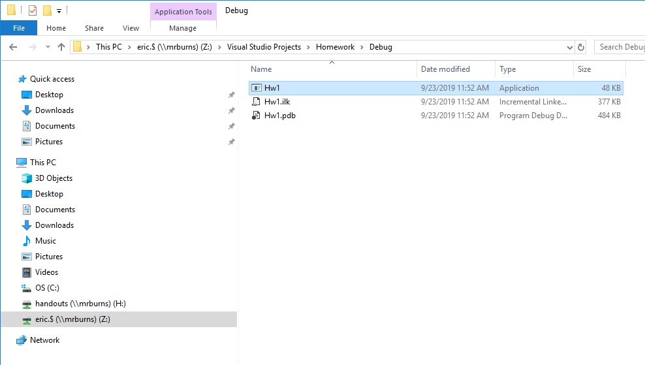Open the recent locations dropdown arrow
The width and height of the screenshot is (645, 365).
click(48, 47)
